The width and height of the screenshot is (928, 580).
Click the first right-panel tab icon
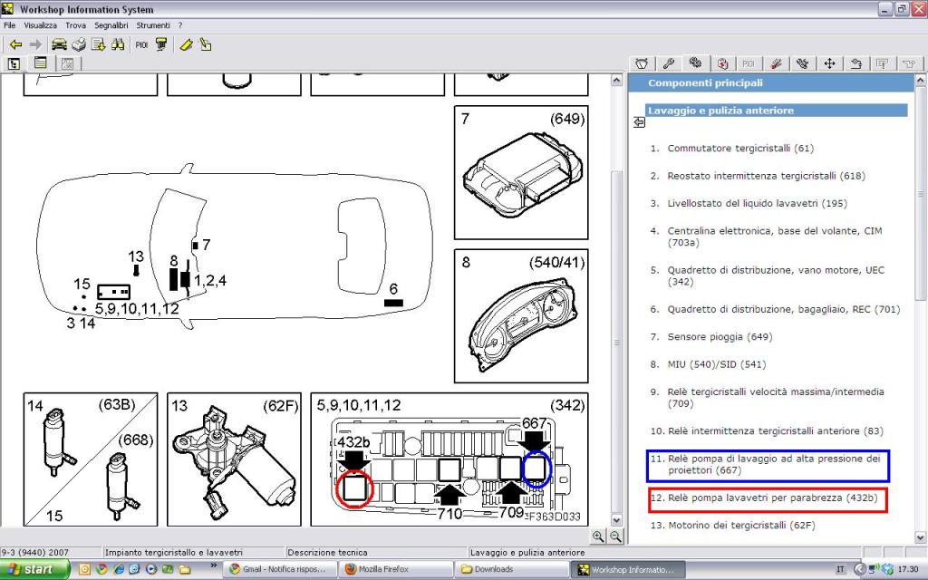coord(642,63)
